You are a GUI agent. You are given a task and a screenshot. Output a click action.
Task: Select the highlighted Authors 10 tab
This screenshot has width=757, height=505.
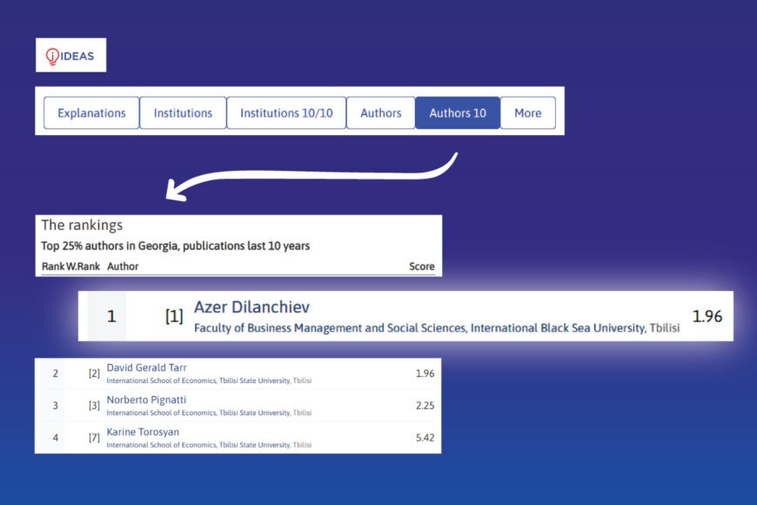click(x=458, y=113)
